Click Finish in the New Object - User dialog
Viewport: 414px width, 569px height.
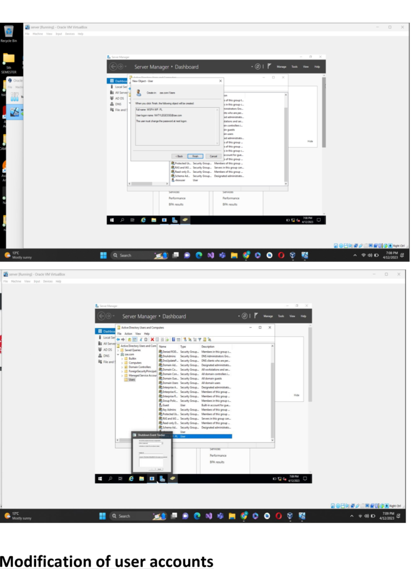[x=195, y=156]
